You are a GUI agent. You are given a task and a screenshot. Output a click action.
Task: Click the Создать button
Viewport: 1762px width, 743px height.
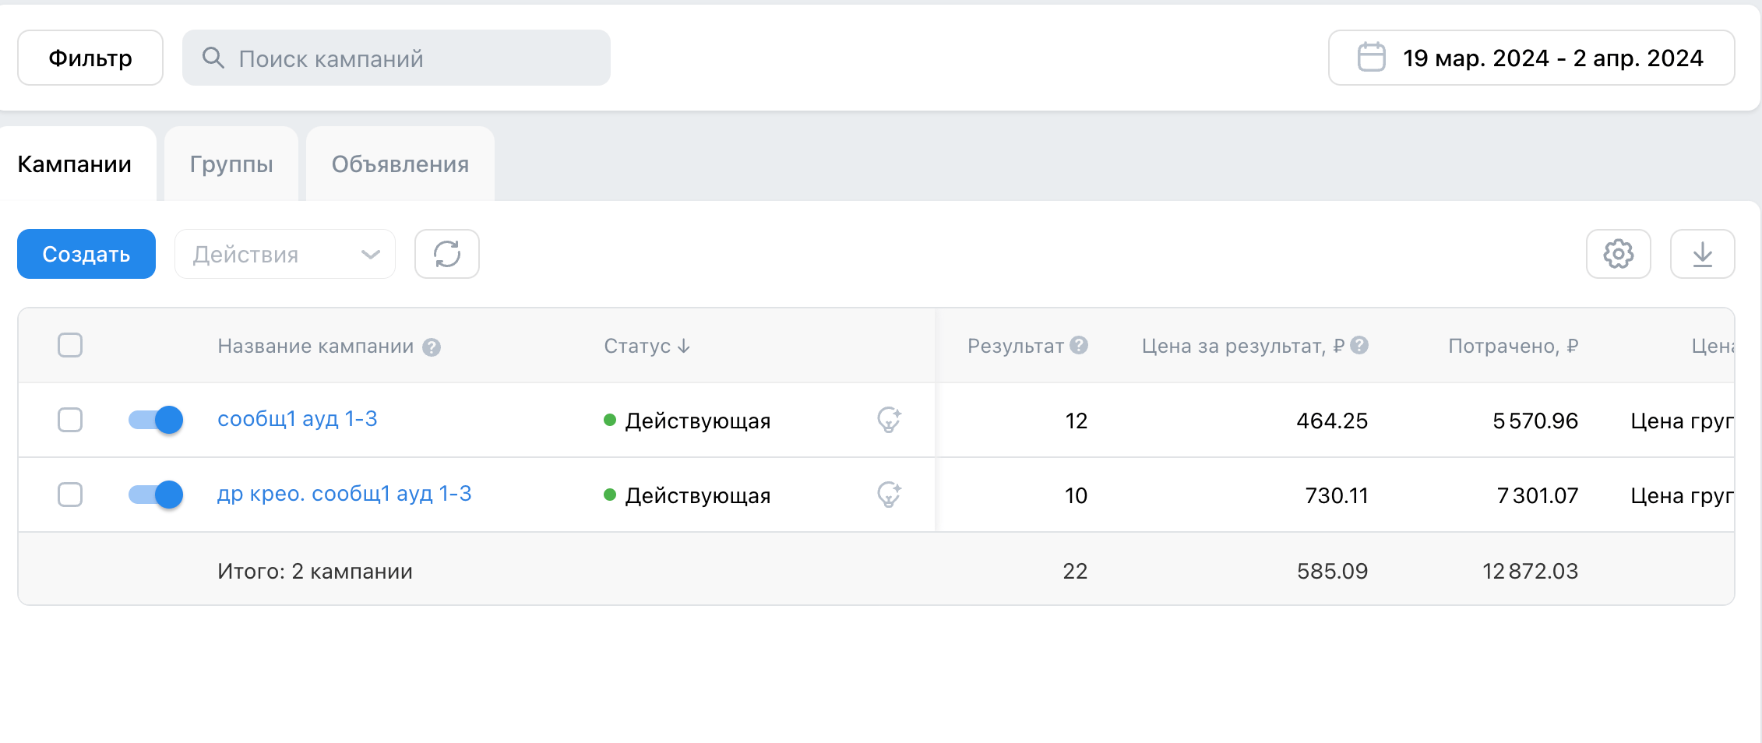pos(86,254)
